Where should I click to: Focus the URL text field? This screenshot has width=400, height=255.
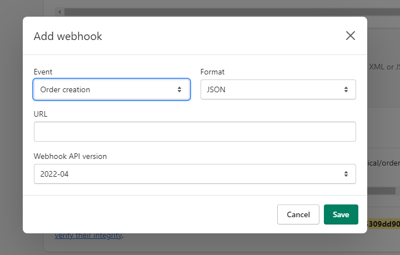pyautogui.click(x=194, y=132)
